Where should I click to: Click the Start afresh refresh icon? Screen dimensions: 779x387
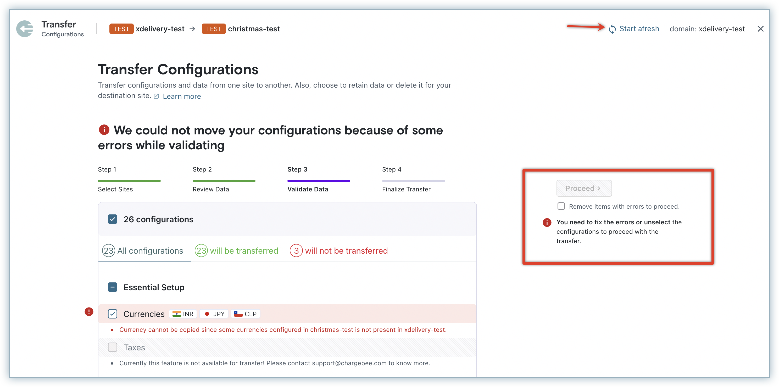(612, 29)
